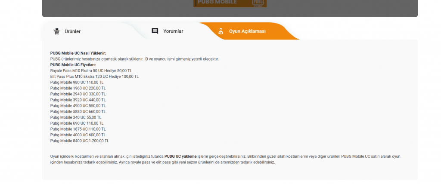Image resolution: width=441 pixels, height=184 pixels.
Task: Click the Pubg Mobile 4900 UC line
Action: click(78, 105)
